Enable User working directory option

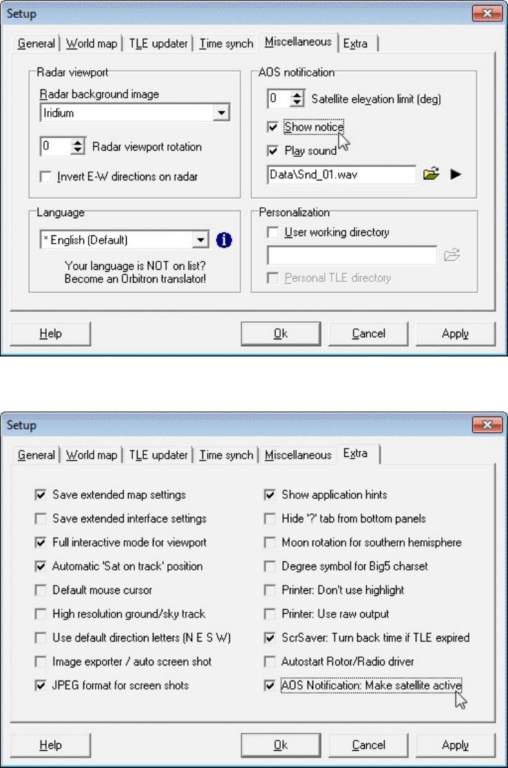coord(273,232)
